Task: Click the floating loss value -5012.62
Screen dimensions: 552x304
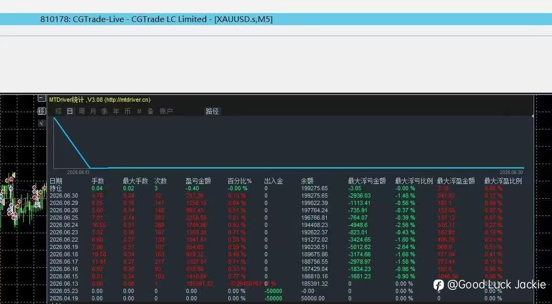Action: [359, 247]
